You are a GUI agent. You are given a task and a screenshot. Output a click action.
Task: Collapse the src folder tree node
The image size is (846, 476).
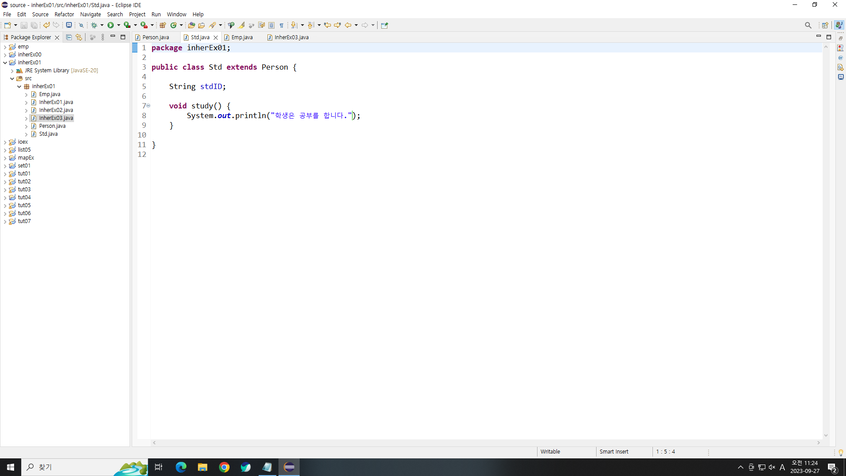pos(12,78)
